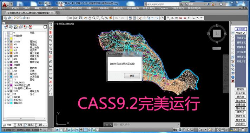This screenshot has height=133, width=250.
Task: Click the wrench icon in command line
Action: 111,125
